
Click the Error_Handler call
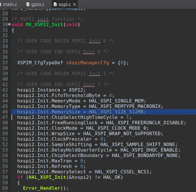[42, 188]
